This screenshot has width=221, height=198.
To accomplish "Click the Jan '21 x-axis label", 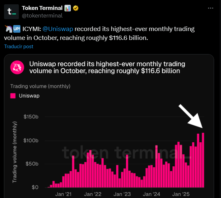I will (x=64, y=194).
